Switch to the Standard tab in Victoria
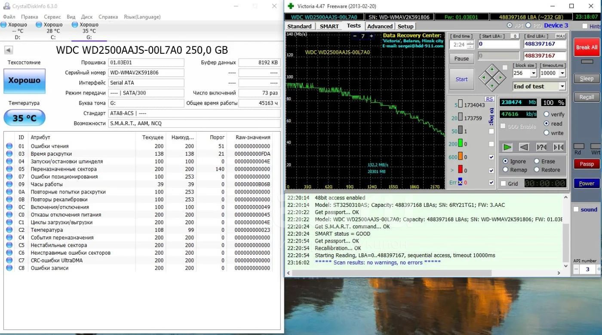 [x=299, y=26]
